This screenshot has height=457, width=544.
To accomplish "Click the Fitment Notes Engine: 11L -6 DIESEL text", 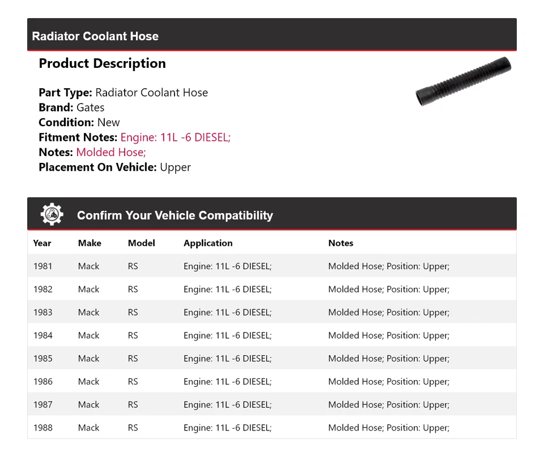I will (x=175, y=137).
